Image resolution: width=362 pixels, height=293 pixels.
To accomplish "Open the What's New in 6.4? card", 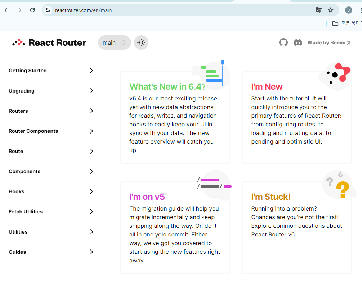I will (x=175, y=118).
